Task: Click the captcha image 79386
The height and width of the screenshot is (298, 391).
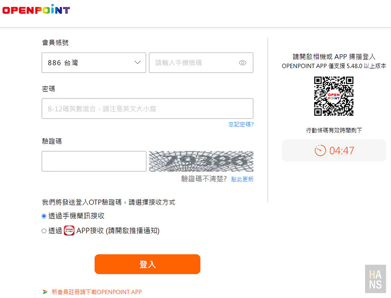Action: pos(201,161)
